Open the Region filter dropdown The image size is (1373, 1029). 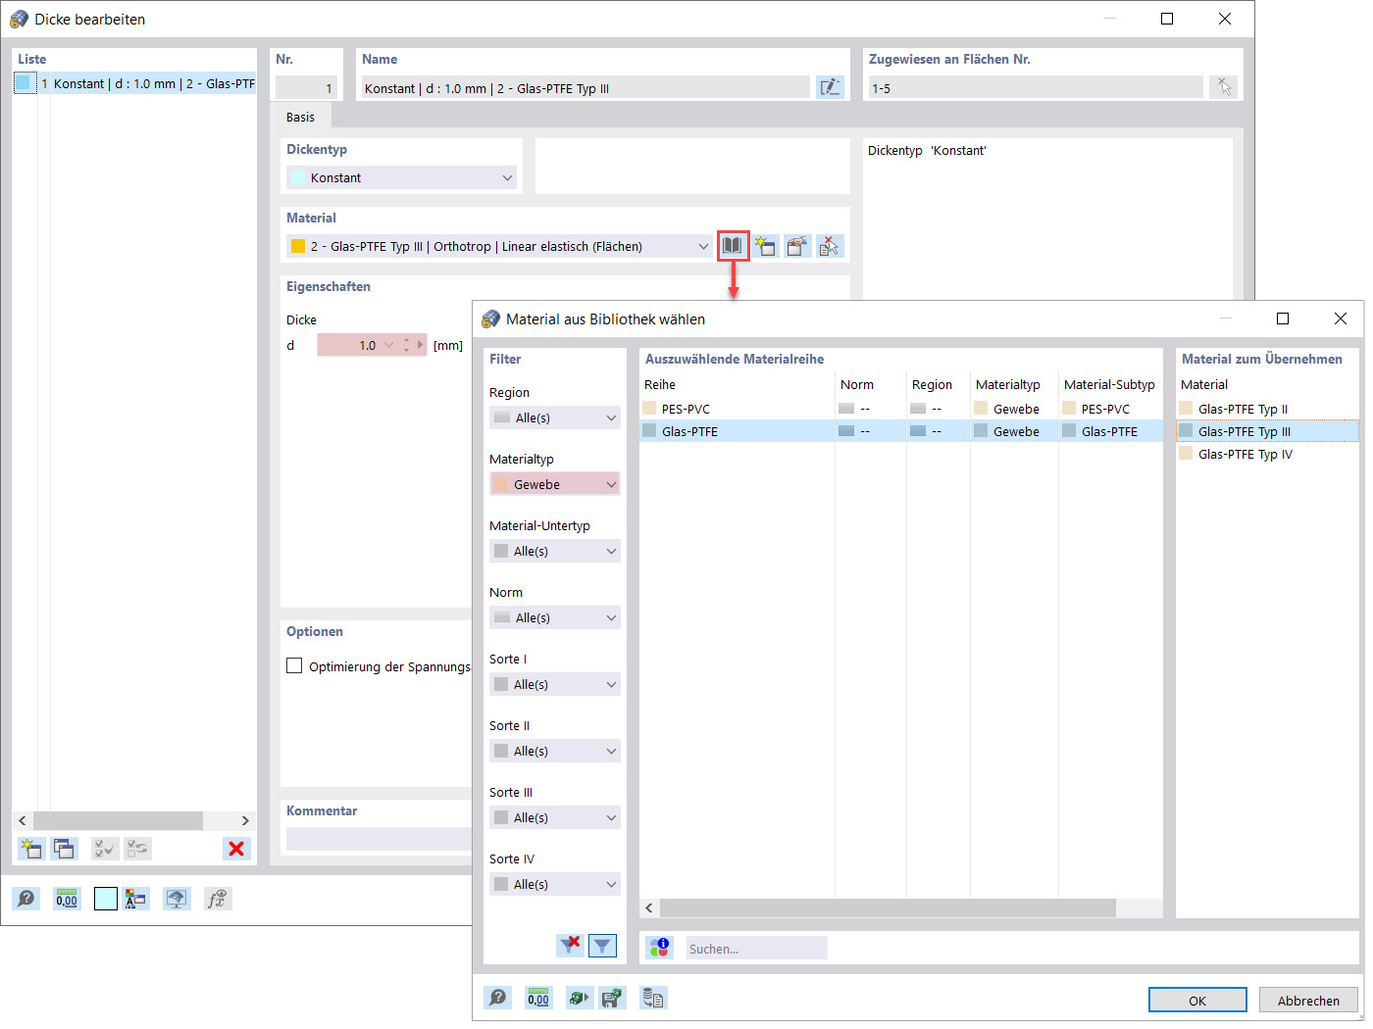click(x=555, y=417)
